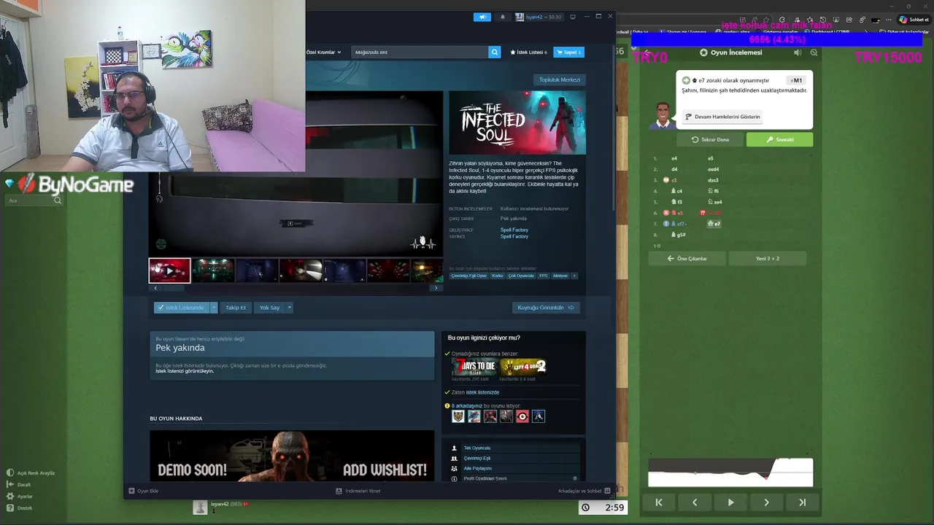Play moves automatically
Viewport: 934px width, 525px height.
click(x=730, y=502)
